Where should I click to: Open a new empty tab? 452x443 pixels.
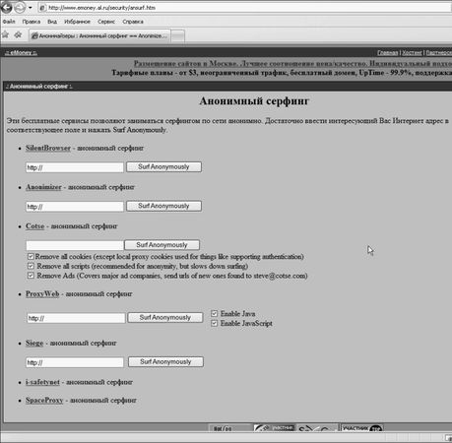coord(177,36)
